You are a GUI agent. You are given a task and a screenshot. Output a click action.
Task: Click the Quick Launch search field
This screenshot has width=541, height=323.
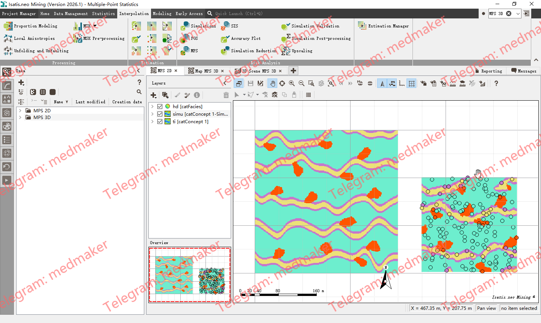click(x=239, y=14)
